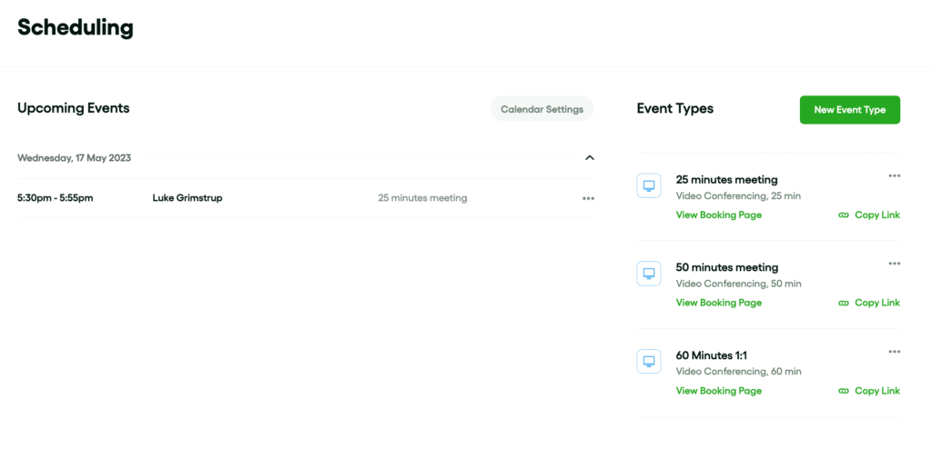Open options menu for 50 minutes meeting type
The image size is (932, 449).
click(x=894, y=264)
